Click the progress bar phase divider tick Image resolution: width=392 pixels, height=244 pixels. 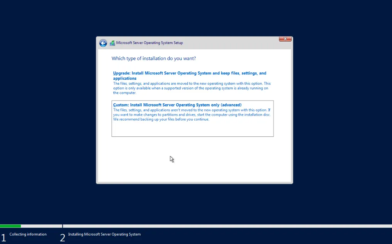[x=62, y=226]
